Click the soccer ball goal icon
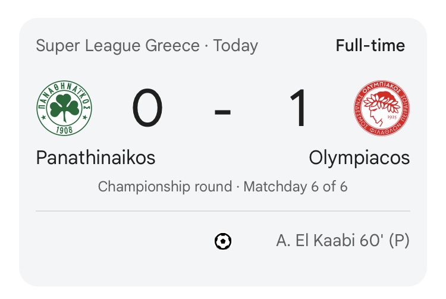446x299 pixels. [x=223, y=241]
